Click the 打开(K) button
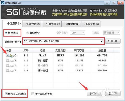 113,41
